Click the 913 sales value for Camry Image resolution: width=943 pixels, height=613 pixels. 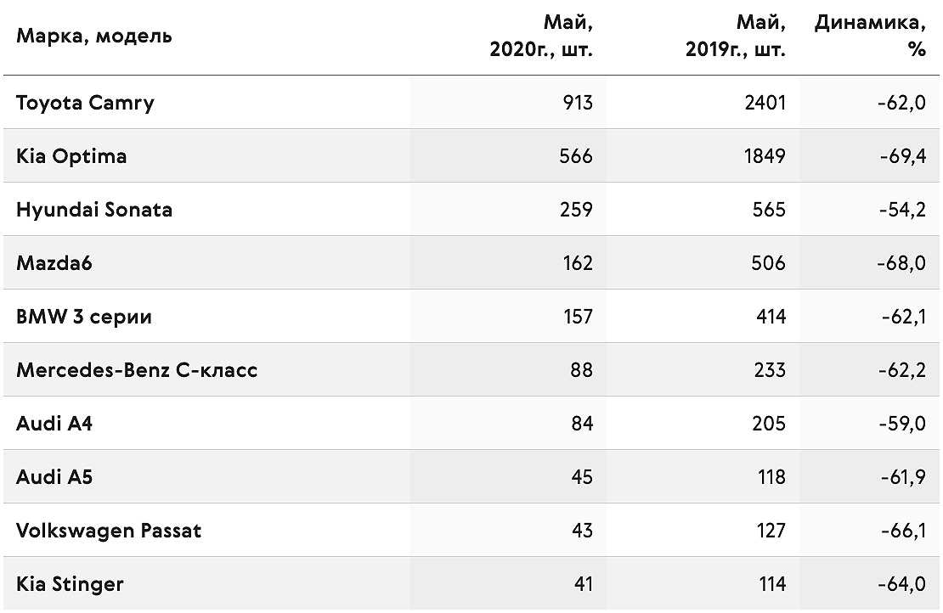point(578,103)
